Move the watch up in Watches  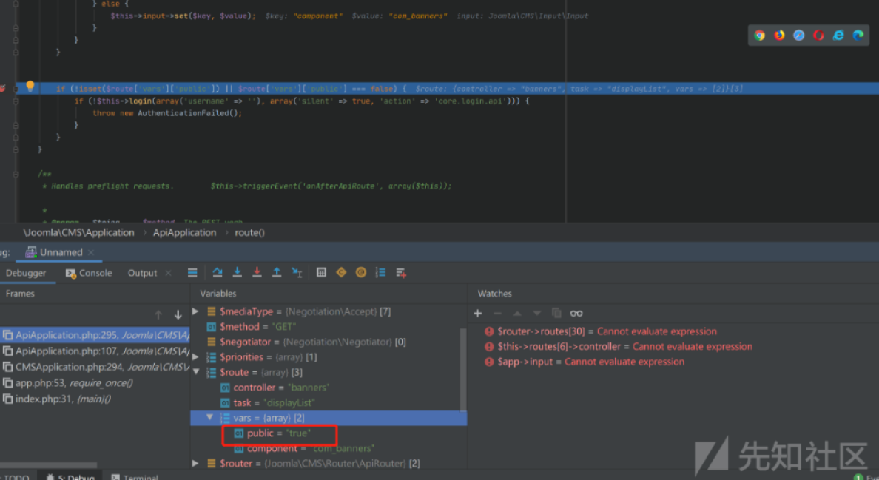coord(517,313)
